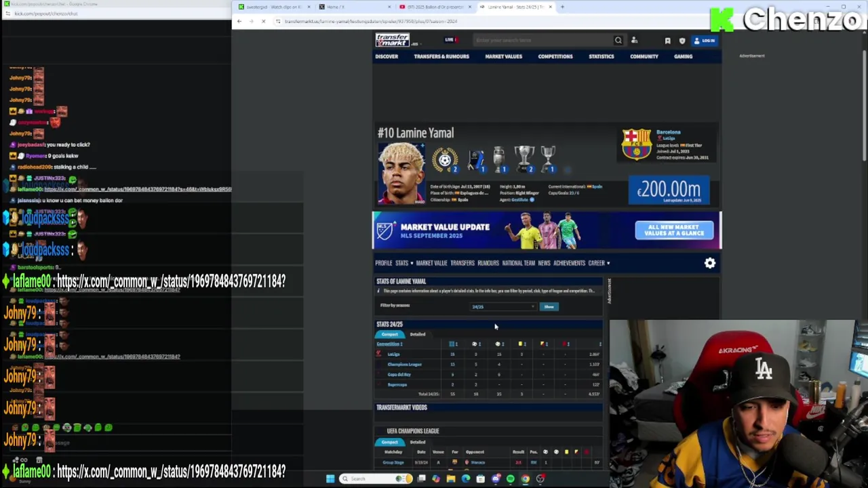
Task: Open OBS Studio from taskbar
Action: point(540,479)
